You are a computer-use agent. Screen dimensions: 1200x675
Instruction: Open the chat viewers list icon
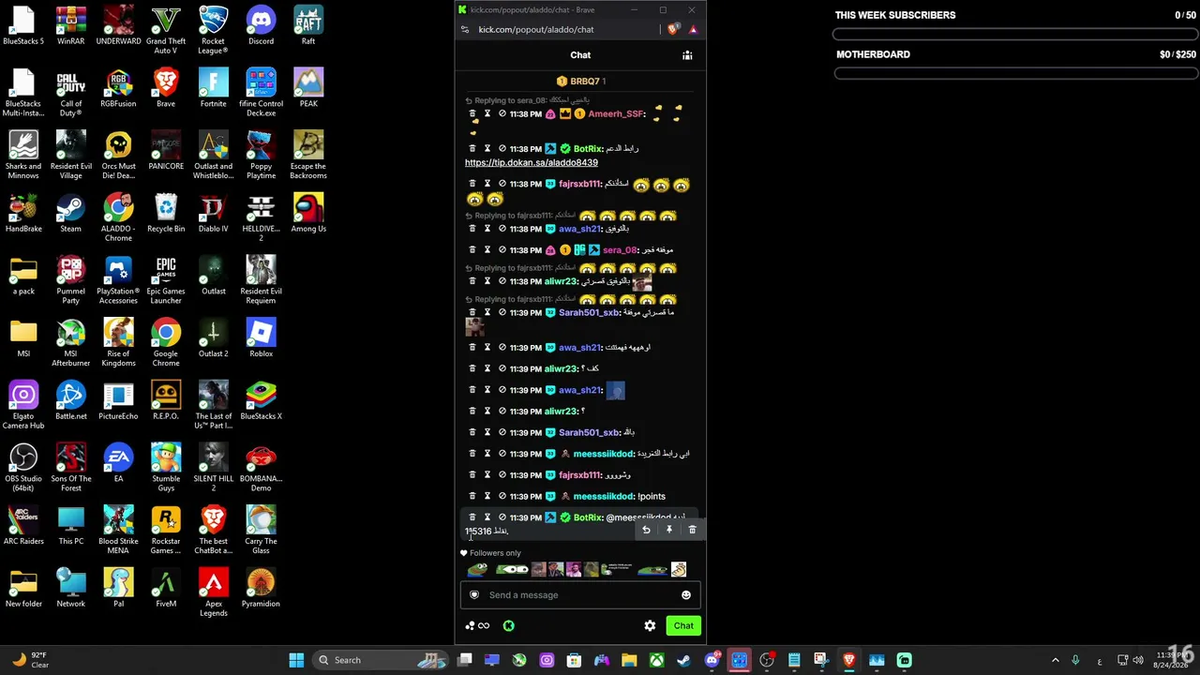(687, 55)
